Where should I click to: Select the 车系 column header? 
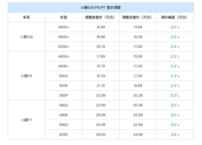pos(26,17)
